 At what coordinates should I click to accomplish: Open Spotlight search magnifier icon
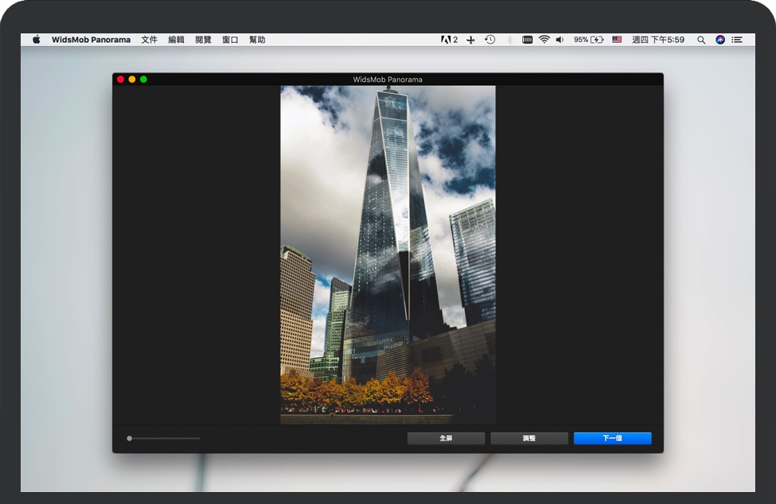point(701,40)
